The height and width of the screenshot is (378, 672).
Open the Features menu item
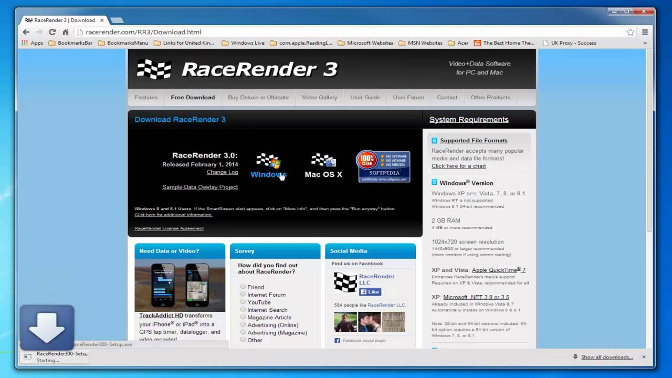[146, 97]
